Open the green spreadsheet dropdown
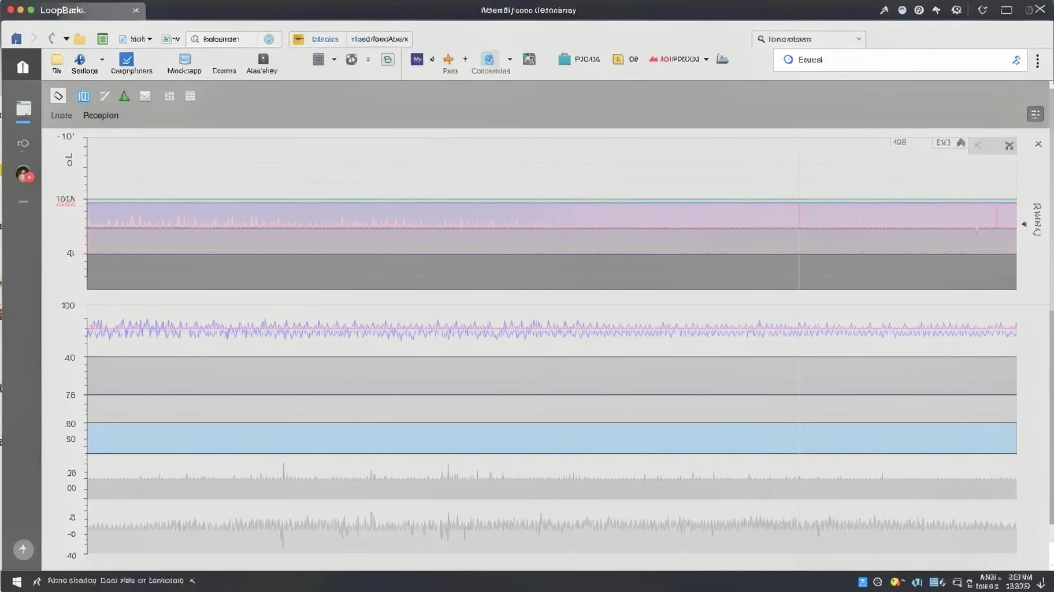 coord(170,39)
